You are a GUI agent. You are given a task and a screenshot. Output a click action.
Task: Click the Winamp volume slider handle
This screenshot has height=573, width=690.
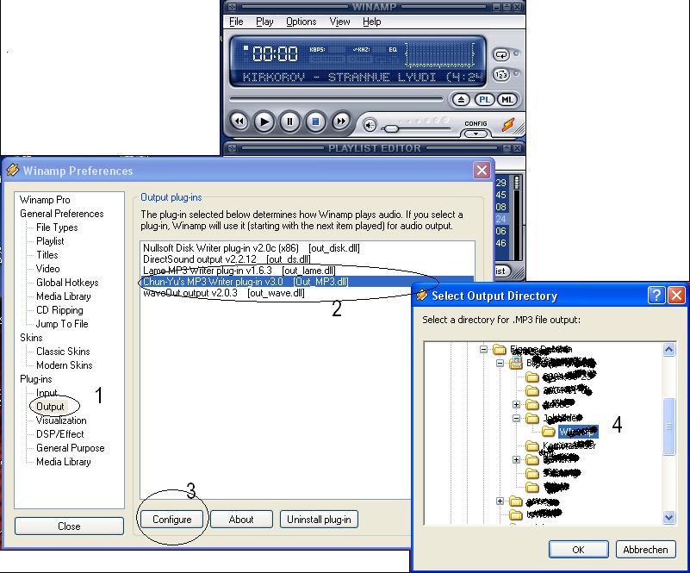click(x=392, y=128)
